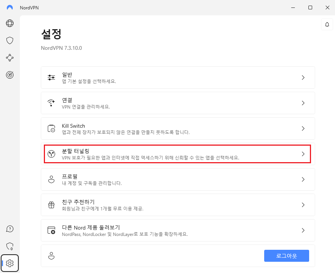Image resolution: width=335 pixels, height=273 pixels.
Task: Click description 내 계정 및 구독을 관리합니다
Action: [x=92, y=183]
